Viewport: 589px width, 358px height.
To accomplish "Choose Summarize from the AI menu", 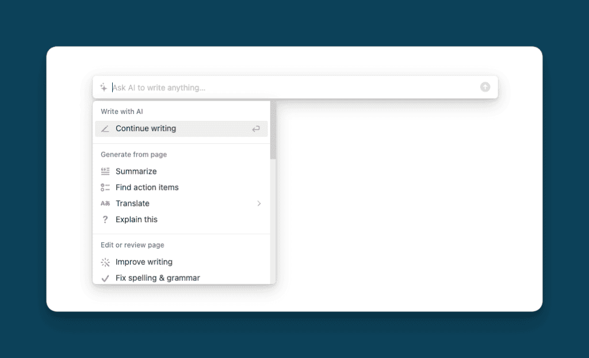I will pyautogui.click(x=136, y=172).
